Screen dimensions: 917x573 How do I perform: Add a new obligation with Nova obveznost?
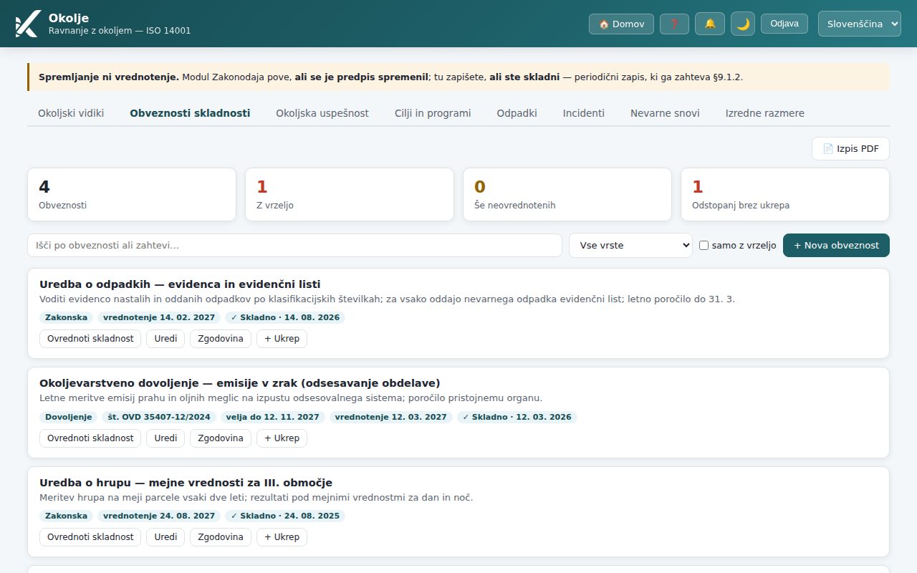836,245
